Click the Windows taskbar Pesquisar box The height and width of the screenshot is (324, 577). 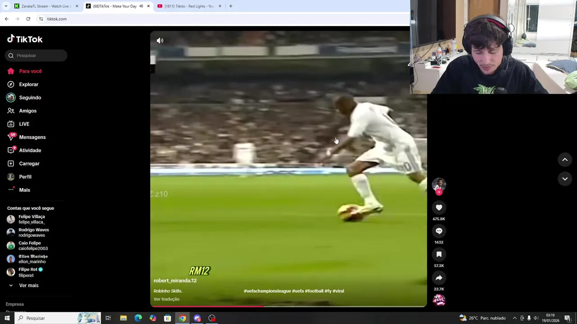click(x=58, y=318)
